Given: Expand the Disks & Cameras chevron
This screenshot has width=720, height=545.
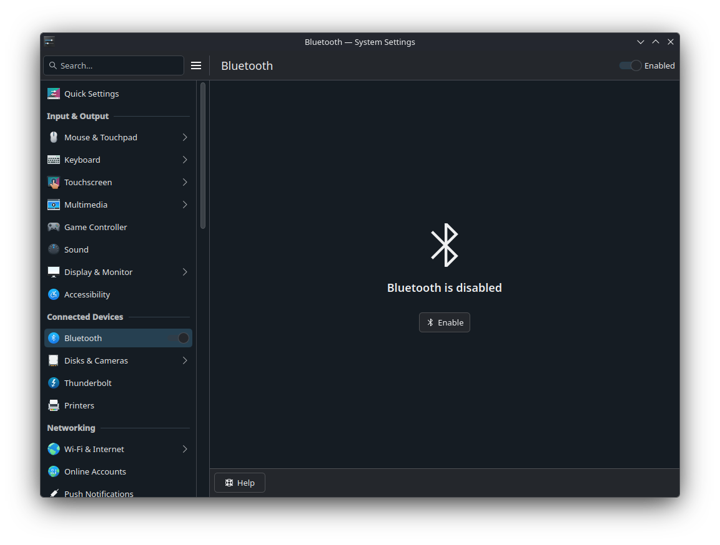Looking at the screenshot, I should point(185,360).
